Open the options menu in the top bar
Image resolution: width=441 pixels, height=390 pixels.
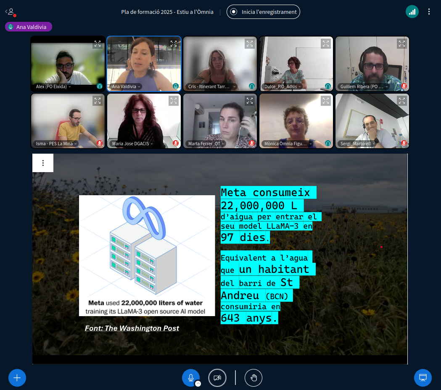point(429,11)
